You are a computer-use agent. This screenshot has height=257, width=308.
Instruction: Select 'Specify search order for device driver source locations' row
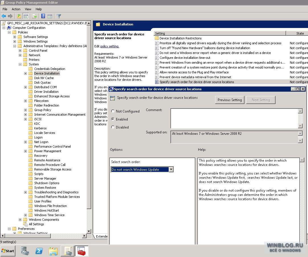(231, 82)
